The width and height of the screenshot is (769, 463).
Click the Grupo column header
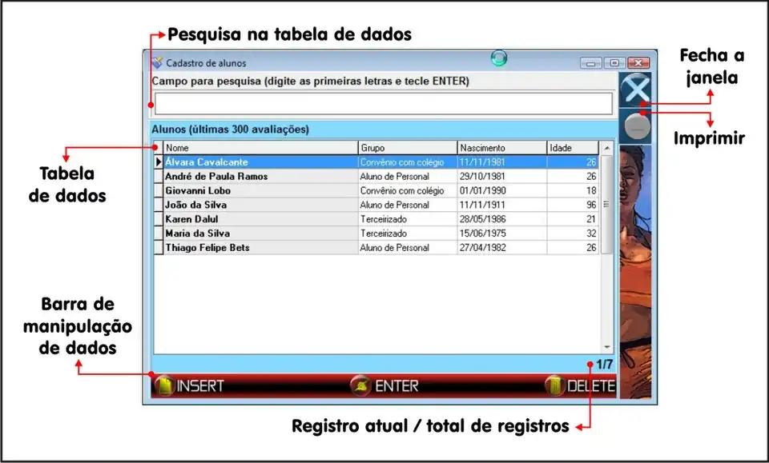(407, 148)
